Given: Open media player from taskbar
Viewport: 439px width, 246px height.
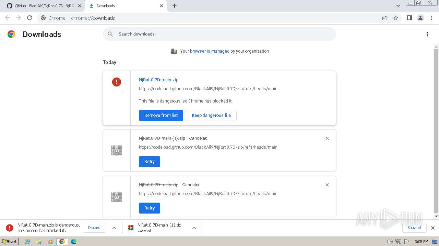Looking at the screenshot, I should coord(50,242).
